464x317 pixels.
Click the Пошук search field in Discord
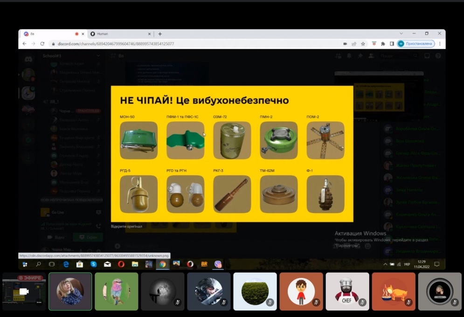(399, 56)
